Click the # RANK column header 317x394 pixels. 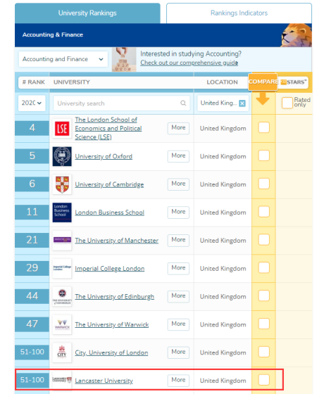click(34, 82)
